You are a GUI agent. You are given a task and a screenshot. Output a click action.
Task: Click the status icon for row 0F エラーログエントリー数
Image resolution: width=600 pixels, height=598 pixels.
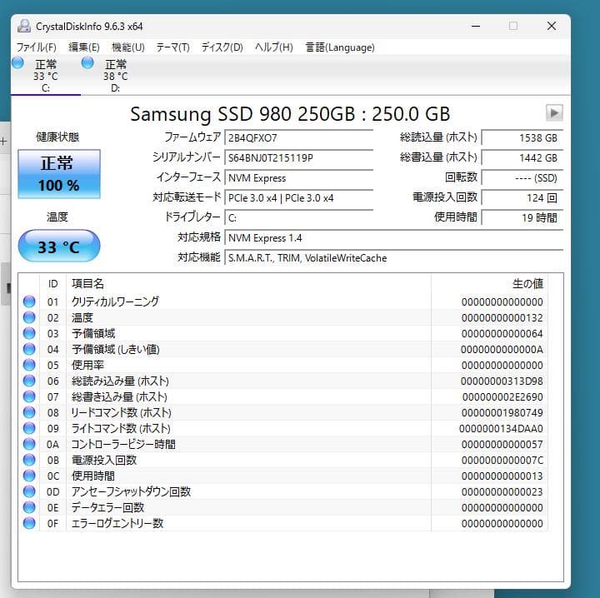click(29, 523)
